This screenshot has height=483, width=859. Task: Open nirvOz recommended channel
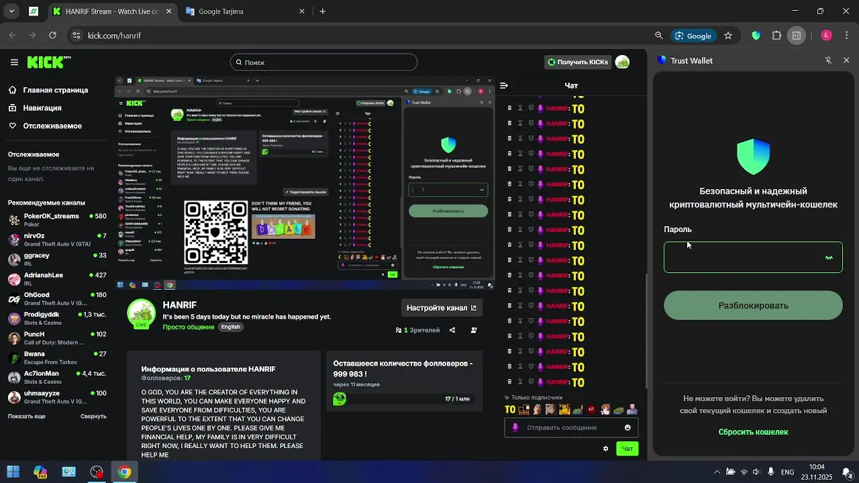point(57,239)
